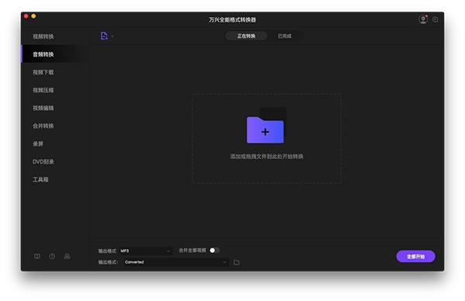
Task: Open DVD刻录 in the sidebar
Action: pyautogui.click(x=43, y=161)
